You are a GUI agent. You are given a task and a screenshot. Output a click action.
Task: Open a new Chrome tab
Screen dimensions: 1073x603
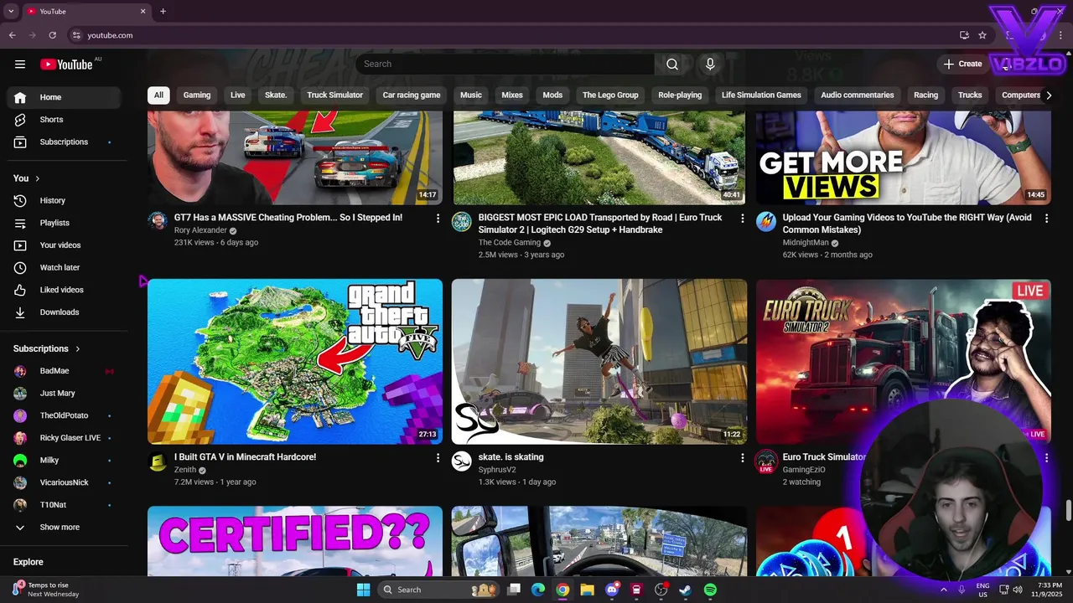pos(163,12)
